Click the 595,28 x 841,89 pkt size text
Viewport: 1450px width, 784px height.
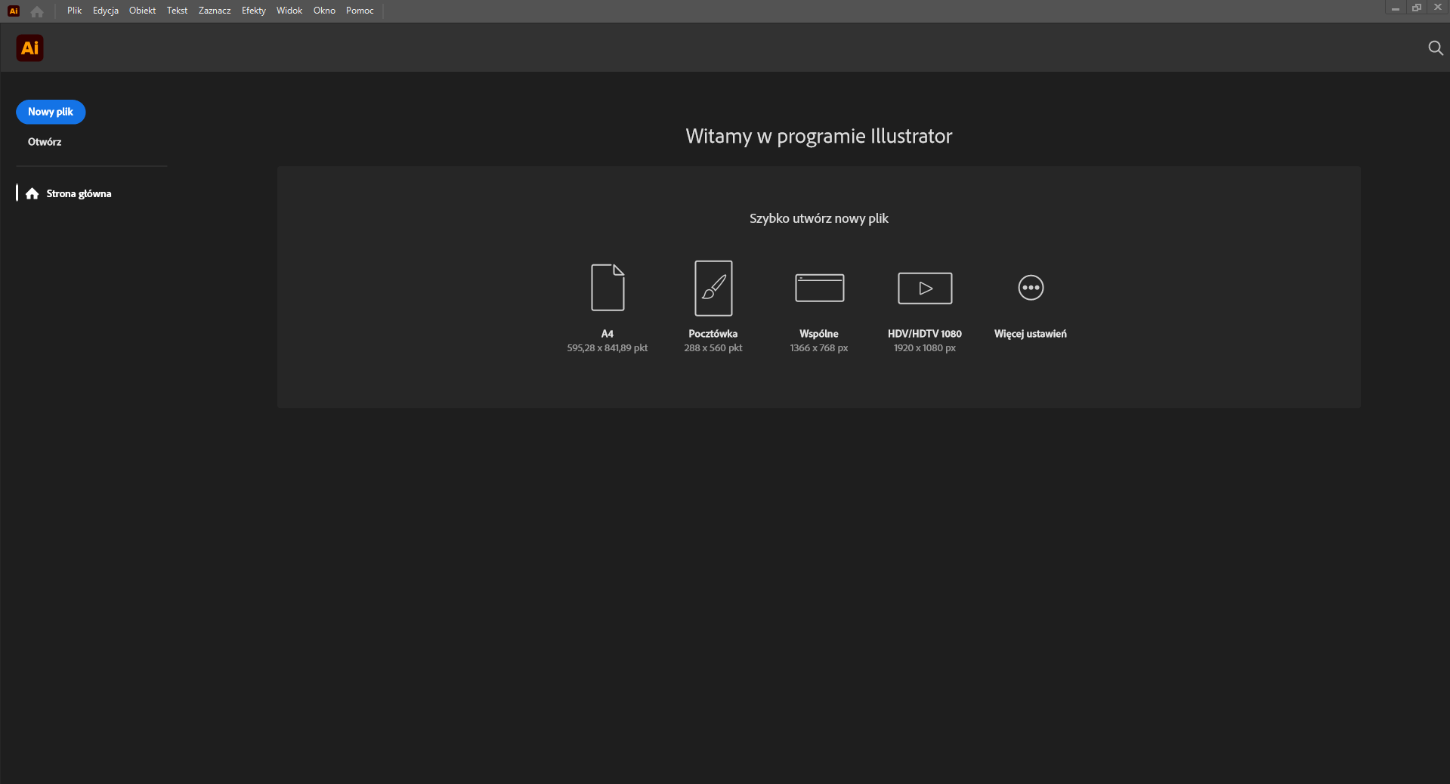[608, 348]
